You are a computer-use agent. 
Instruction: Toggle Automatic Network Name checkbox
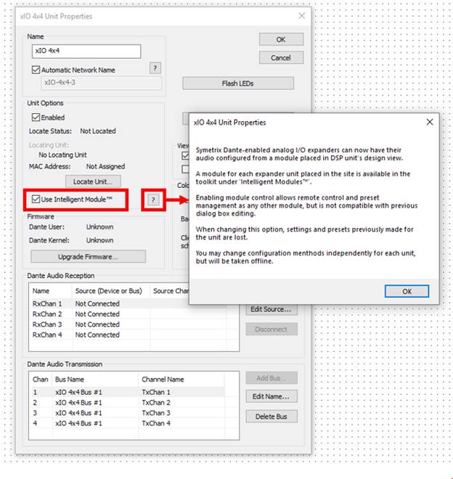[36, 70]
